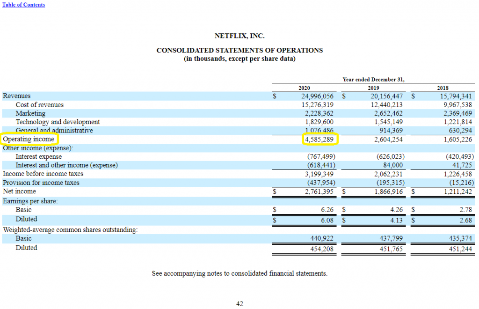
Task: Select the 'Net income' label
Action: pos(19,191)
